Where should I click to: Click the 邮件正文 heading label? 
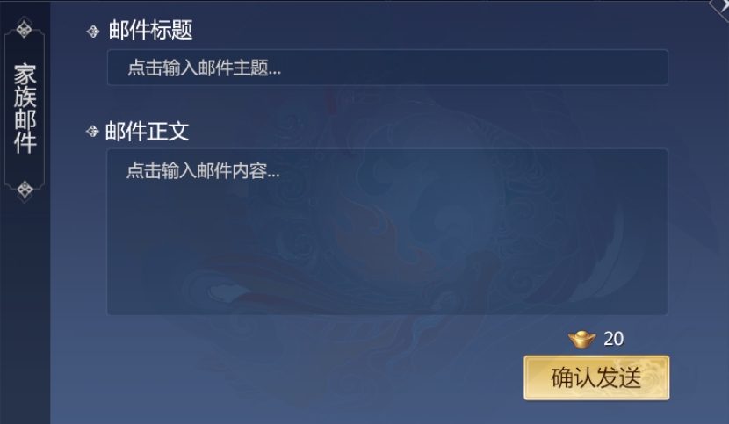(x=147, y=131)
